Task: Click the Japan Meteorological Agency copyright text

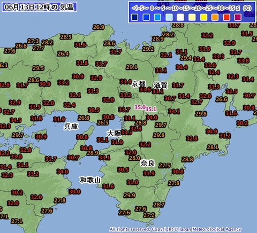Action: 175,229
